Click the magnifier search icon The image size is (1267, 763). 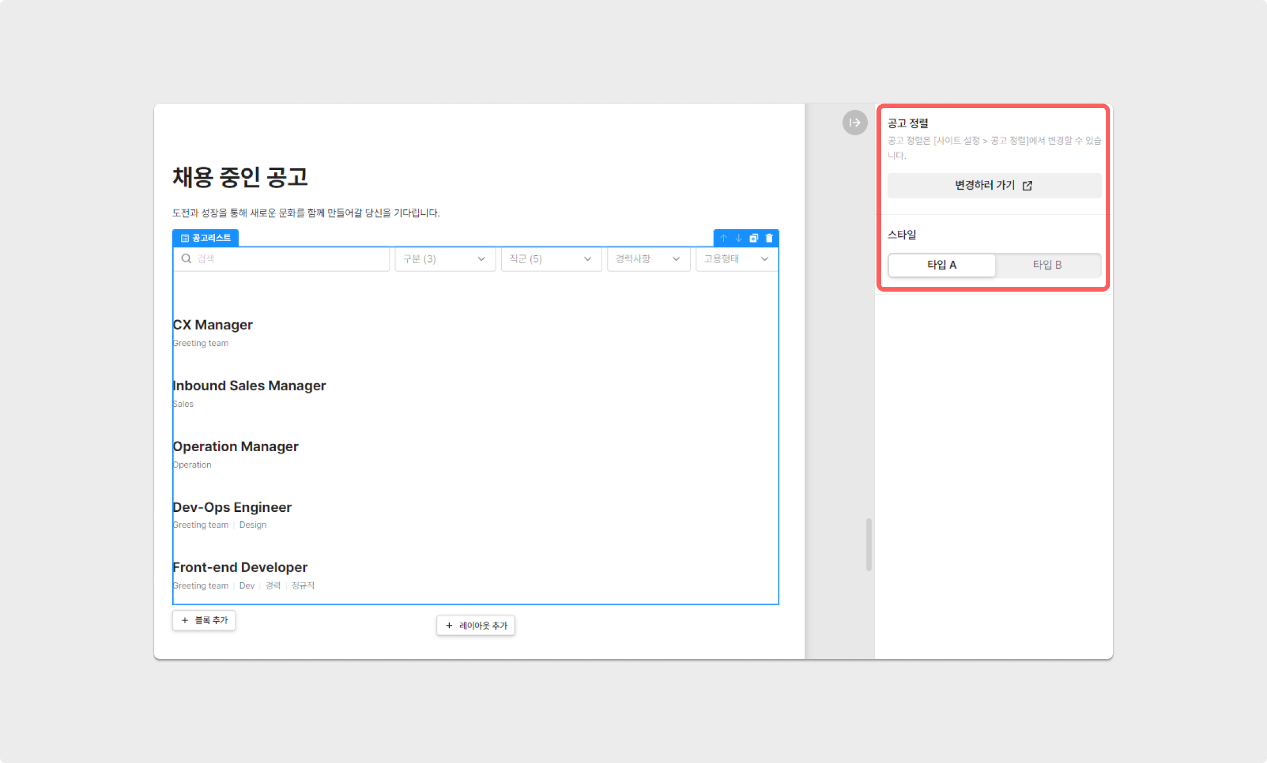[186, 259]
